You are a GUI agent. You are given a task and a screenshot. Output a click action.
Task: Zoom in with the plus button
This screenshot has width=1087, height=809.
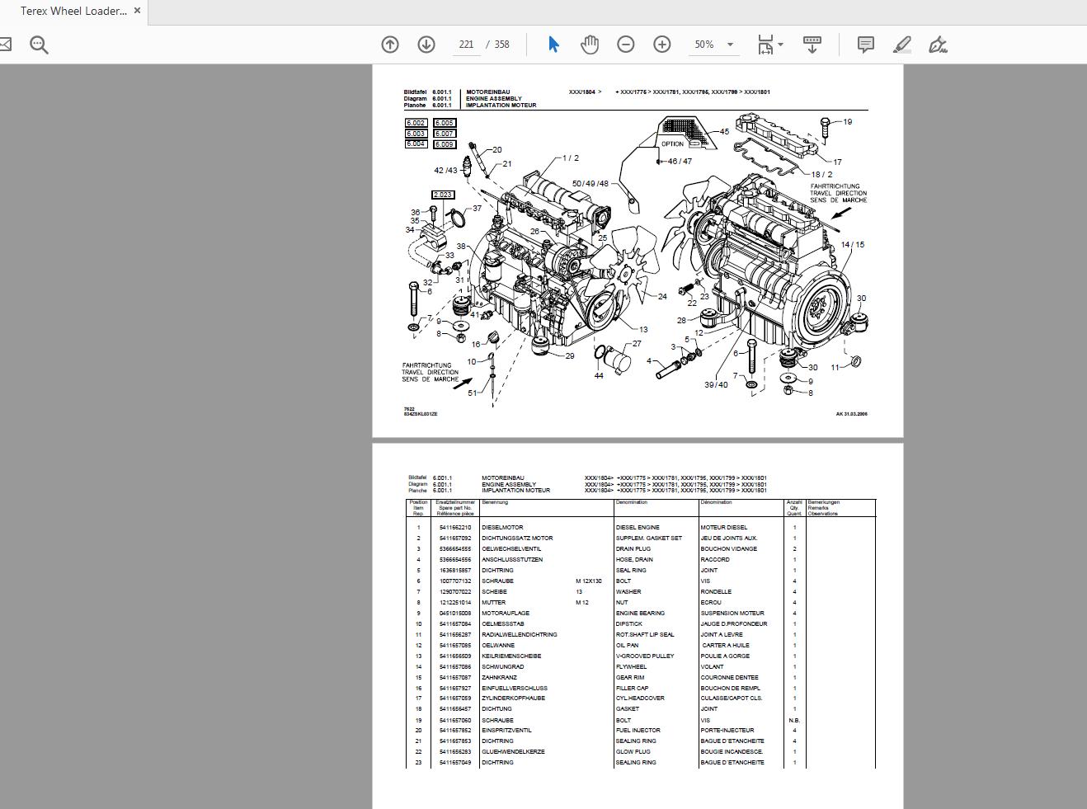pyautogui.click(x=662, y=45)
